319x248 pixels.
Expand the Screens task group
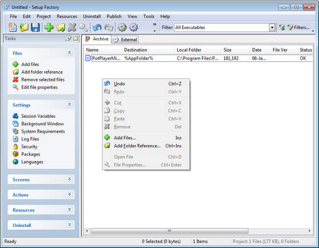click(x=69, y=179)
